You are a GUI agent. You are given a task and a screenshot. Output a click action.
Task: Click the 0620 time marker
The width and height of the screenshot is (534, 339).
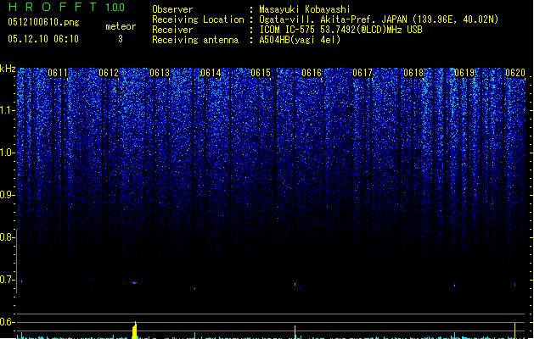point(515,73)
